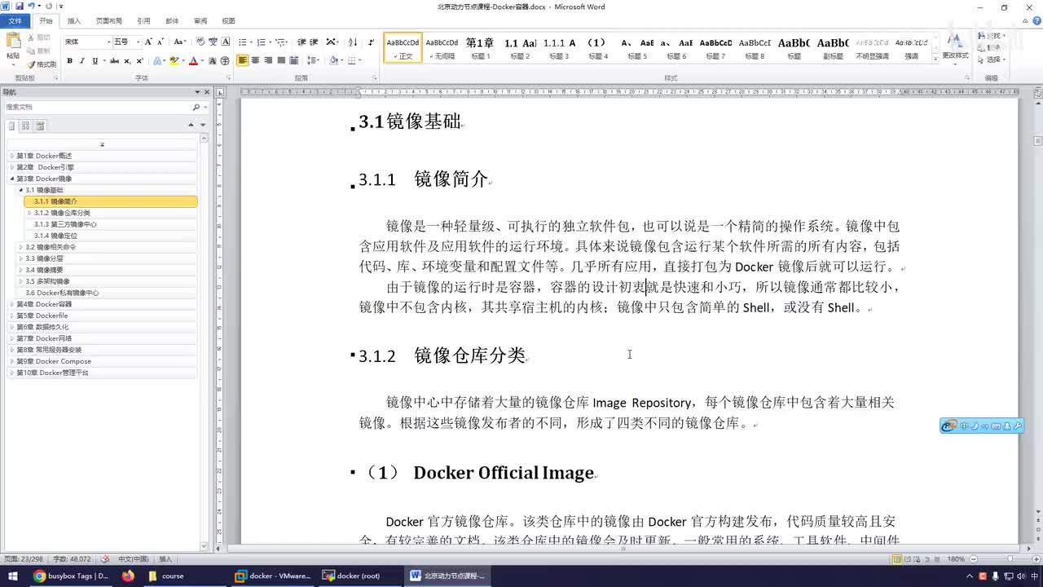Image resolution: width=1043 pixels, height=587 pixels.
Task: Apply the 标题 4 (1) style
Action: (597, 47)
